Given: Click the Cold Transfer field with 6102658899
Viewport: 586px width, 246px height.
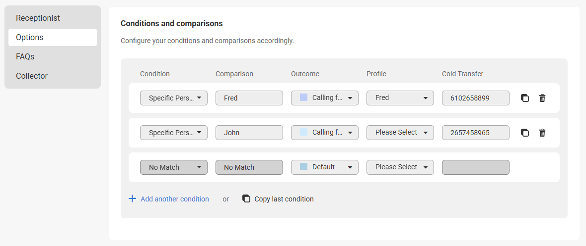Looking at the screenshot, I should 476,98.
